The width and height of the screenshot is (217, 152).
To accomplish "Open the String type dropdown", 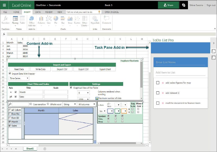I will [x=69, y=104].
